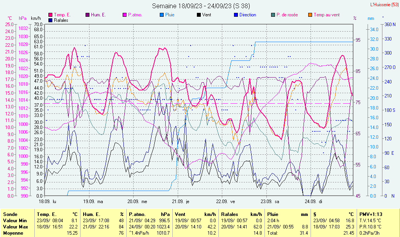Click the '23.09. sa' date label
The image size is (400, 237).
click(x=270, y=202)
